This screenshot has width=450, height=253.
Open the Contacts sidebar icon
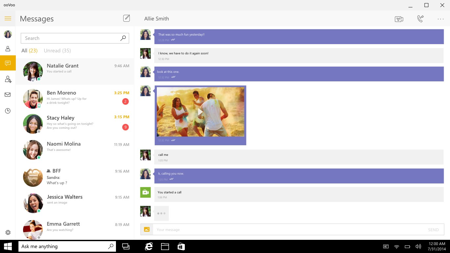click(8, 49)
